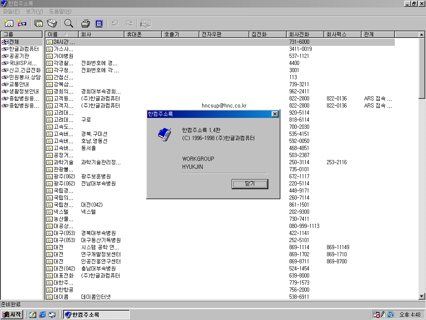Click phone number 080-999-1113
The image size is (426, 320).
304,226
